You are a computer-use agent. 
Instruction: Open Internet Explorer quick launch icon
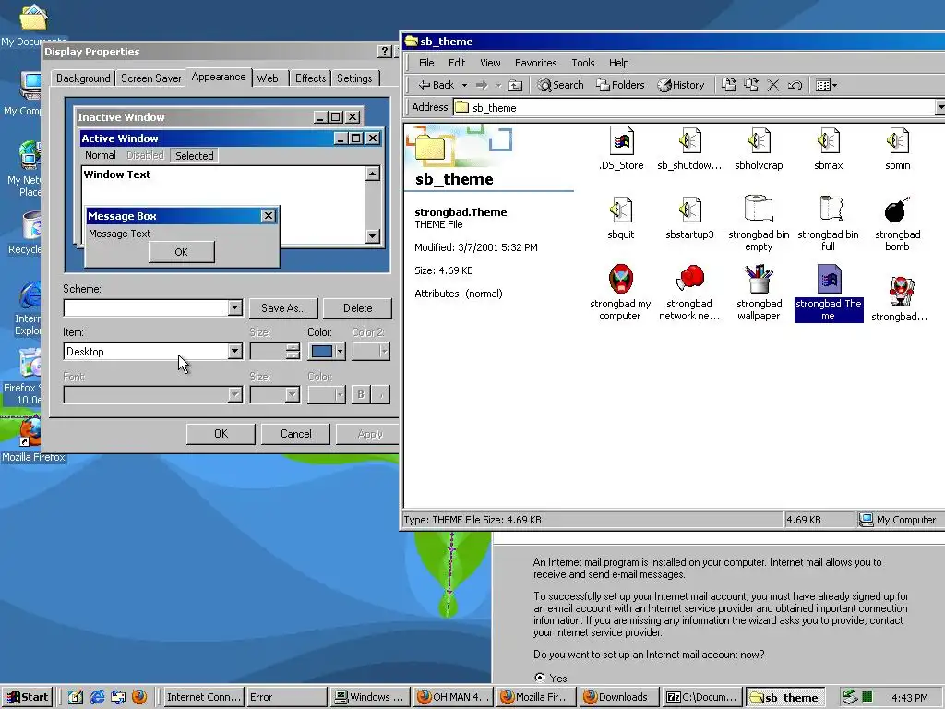(97, 697)
